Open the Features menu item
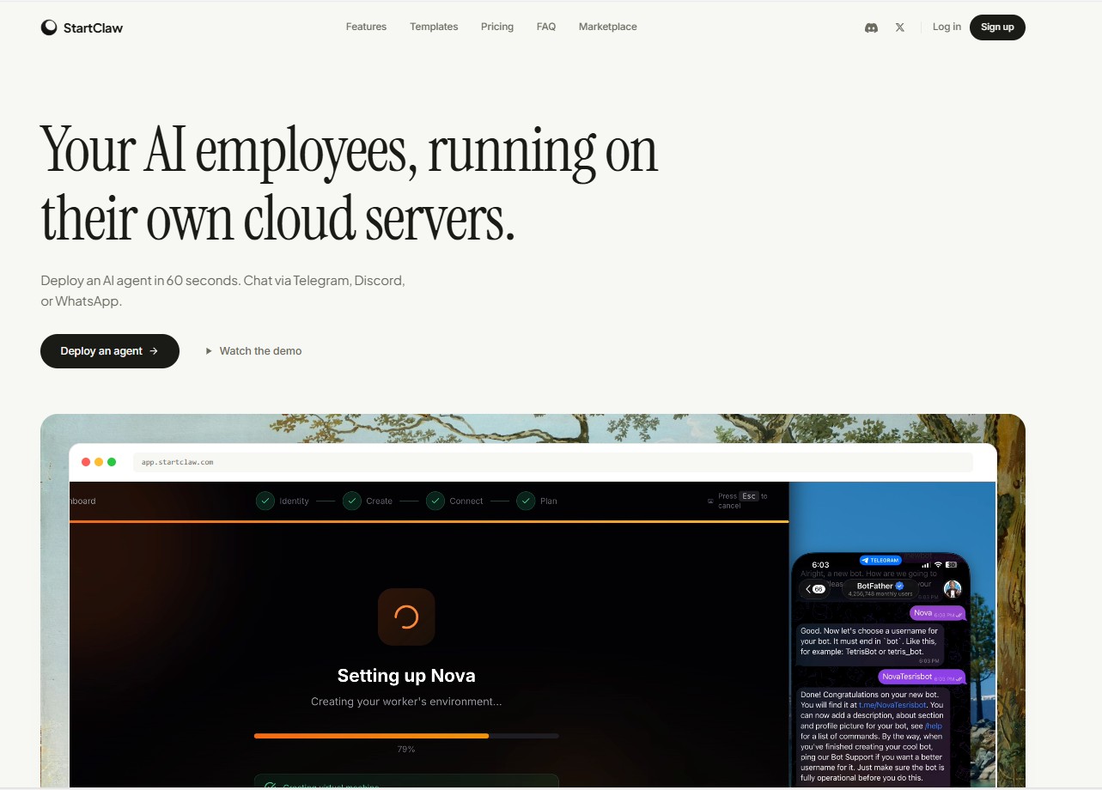 click(366, 27)
